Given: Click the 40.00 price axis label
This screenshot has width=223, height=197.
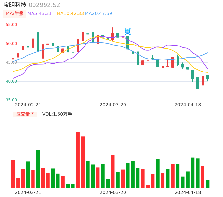Looking at the screenshot, I should click(x=11, y=81).
